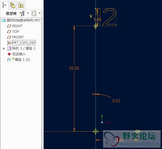This screenshot has width=162, height=149.
Task: Open the Favorites tab
Action: pos(21,5)
